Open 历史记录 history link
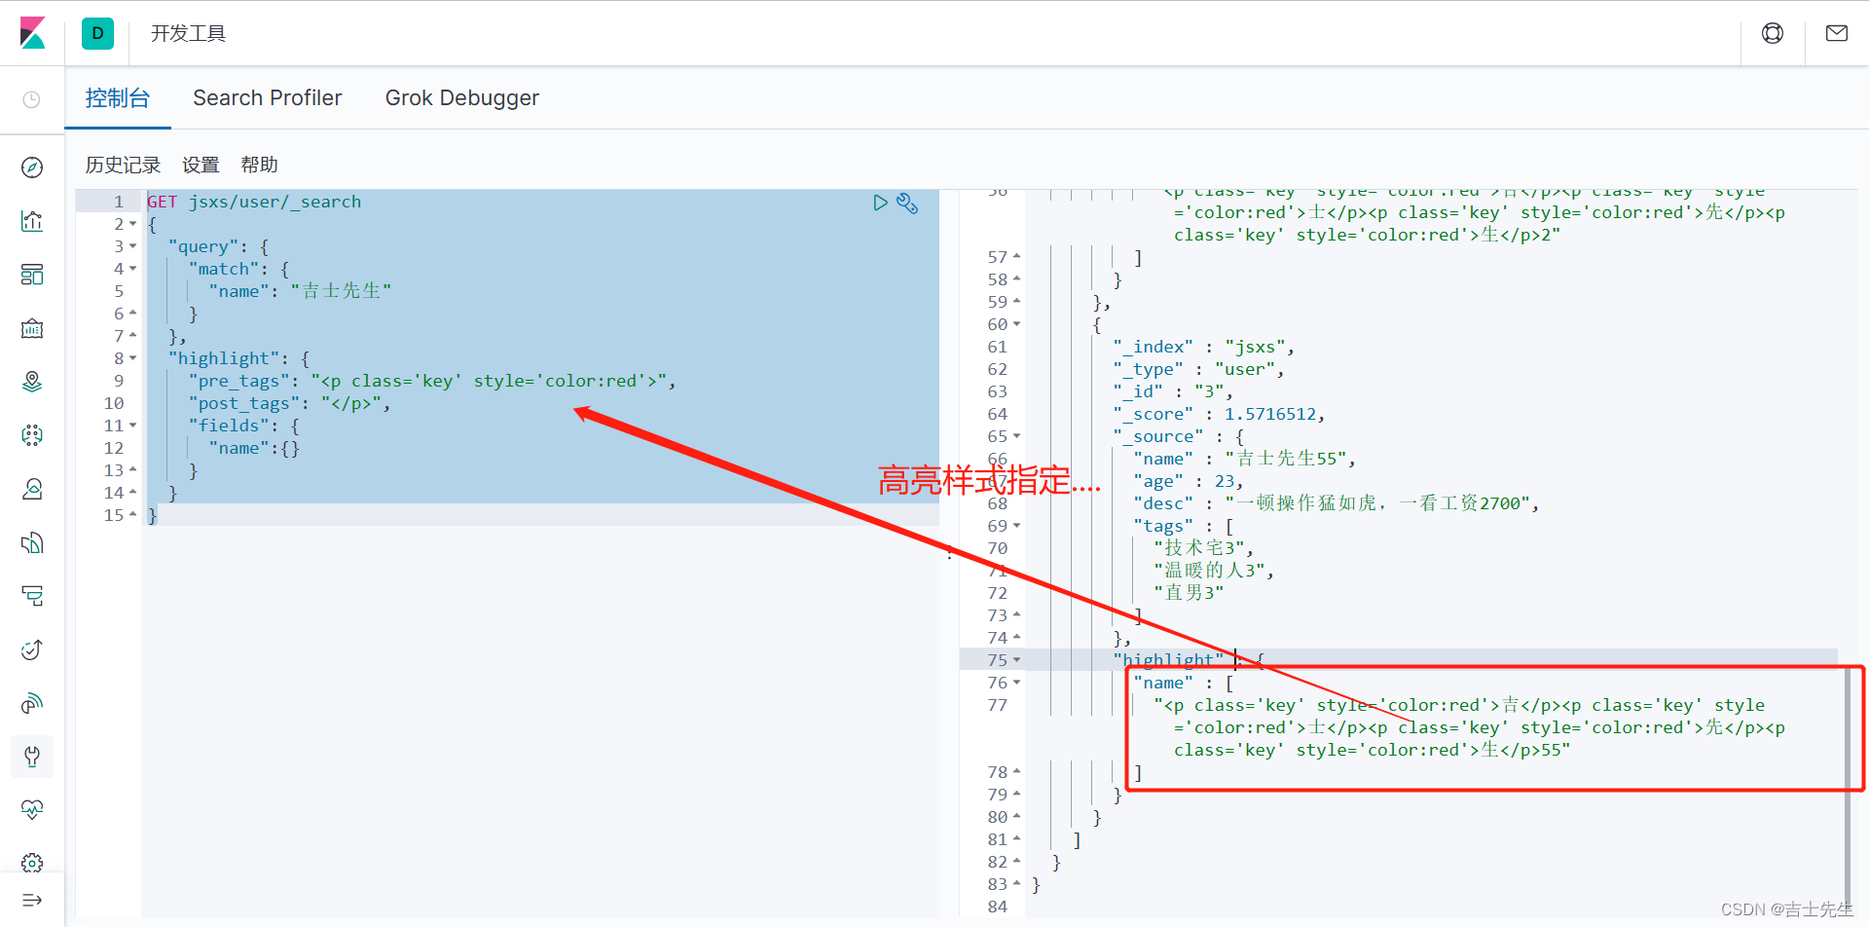 123,166
